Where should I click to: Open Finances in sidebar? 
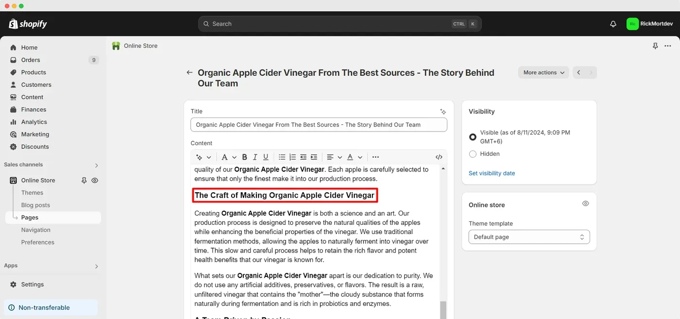tap(34, 109)
